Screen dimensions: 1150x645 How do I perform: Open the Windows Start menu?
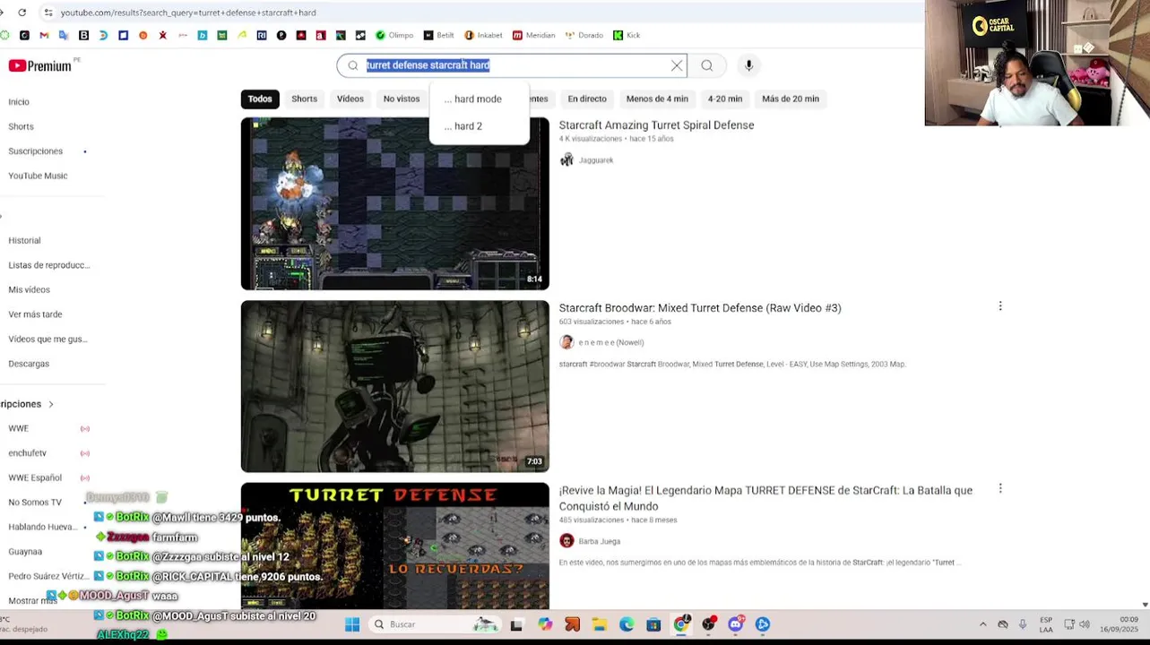(x=352, y=624)
